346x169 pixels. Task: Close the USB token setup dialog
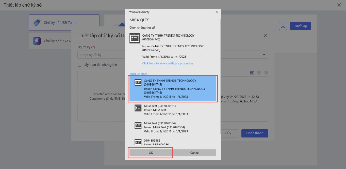[x=265, y=36]
